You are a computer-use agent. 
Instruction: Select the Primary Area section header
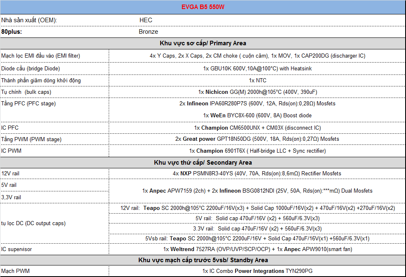pyautogui.click(x=203, y=43)
